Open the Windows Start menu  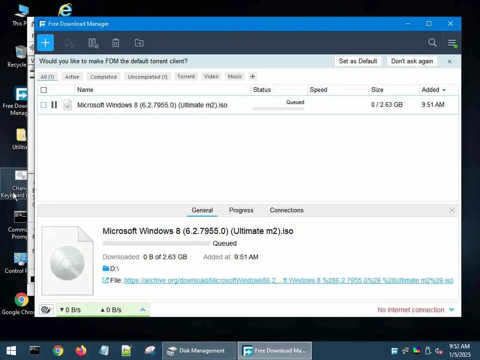(x=11, y=351)
